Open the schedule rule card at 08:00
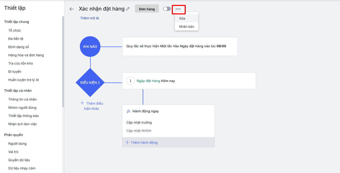 point(180,46)
